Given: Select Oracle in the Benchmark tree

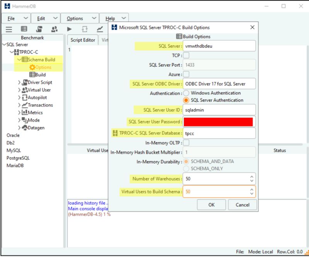Looking at the screenshot, I should click(x=13, y=135).
